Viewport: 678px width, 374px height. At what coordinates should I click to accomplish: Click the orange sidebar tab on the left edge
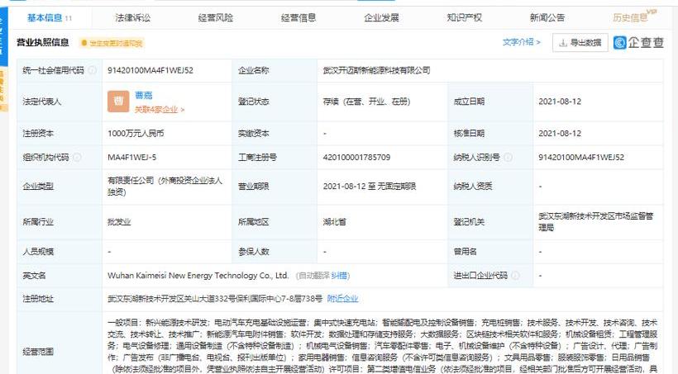click(3, 89)
